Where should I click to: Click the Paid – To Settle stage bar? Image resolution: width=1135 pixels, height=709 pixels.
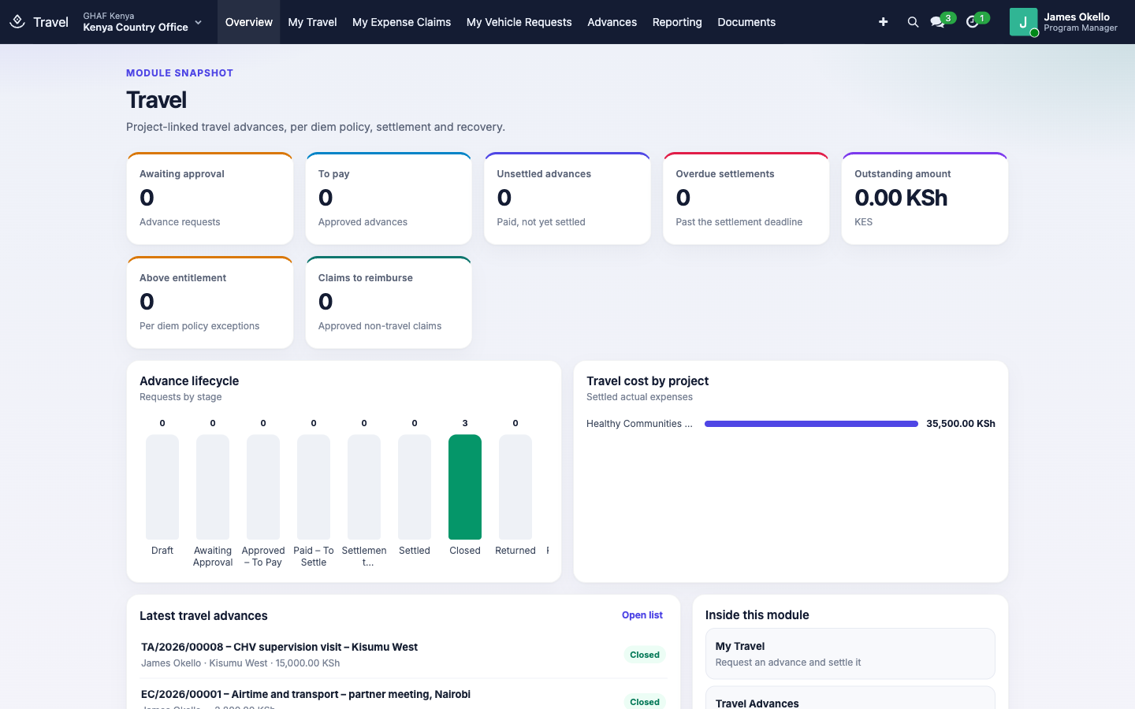314,487
